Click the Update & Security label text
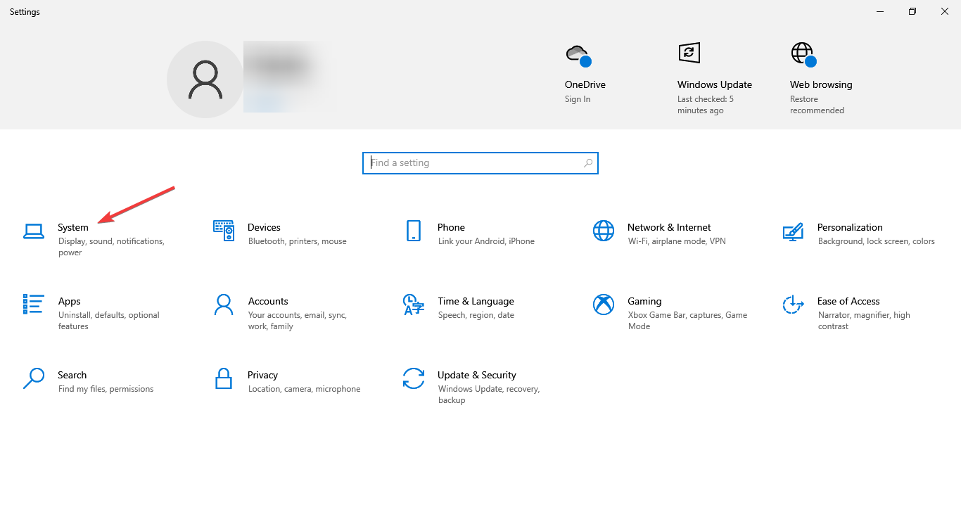The image size is (961, 512). 476,375
